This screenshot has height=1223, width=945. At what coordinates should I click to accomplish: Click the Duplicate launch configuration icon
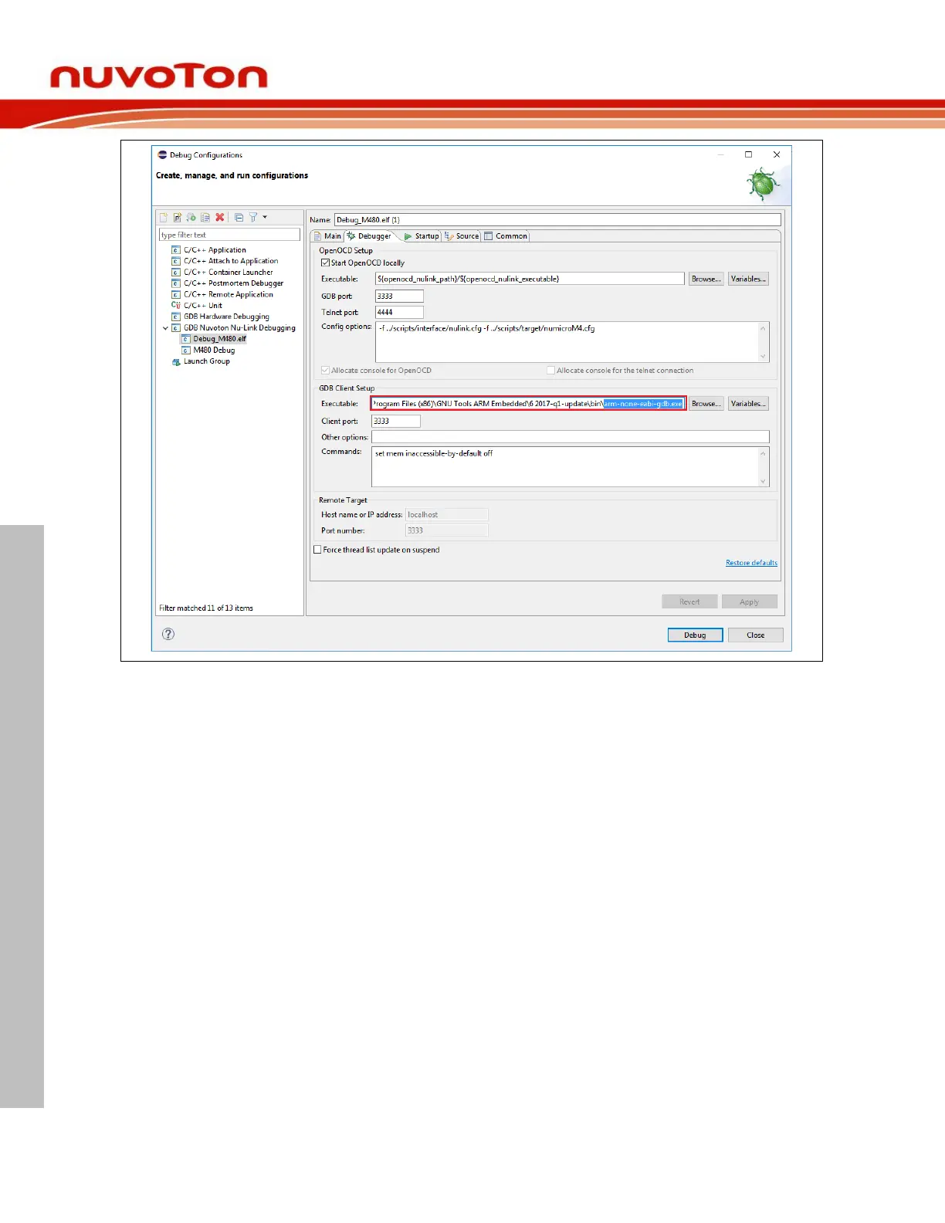pos(205,218)
